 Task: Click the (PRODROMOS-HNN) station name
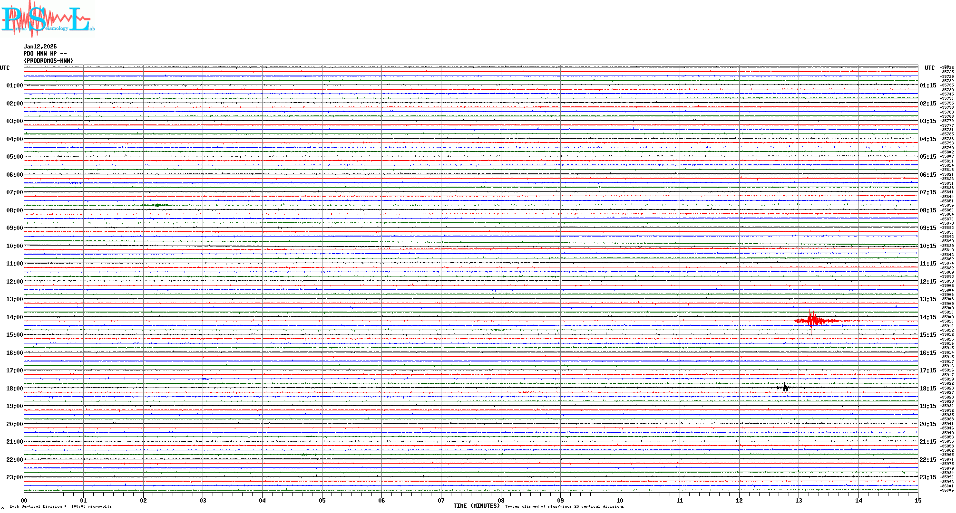[x=49, y=61]
